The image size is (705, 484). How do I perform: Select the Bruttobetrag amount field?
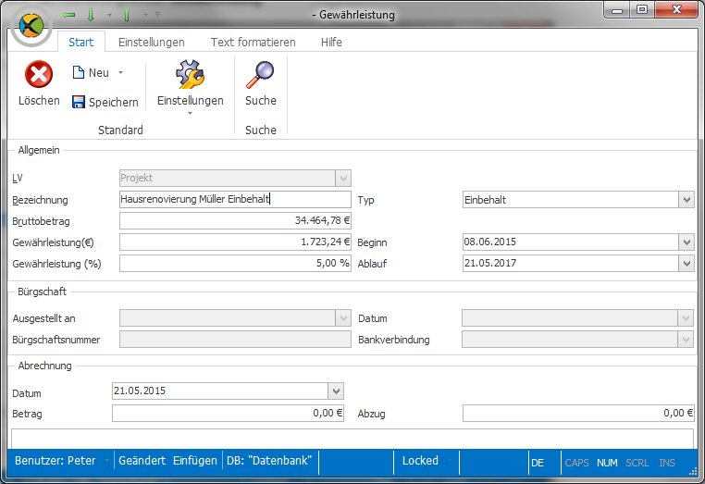pos(235,221)
